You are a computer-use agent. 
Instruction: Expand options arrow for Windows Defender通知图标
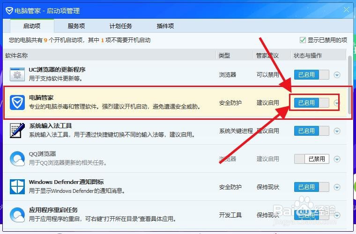[x=337, y=187]
